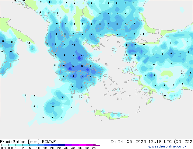Click the legend swatch between 2 and 5
Viewport: 193px width, 149px height.
pos(26,145)
